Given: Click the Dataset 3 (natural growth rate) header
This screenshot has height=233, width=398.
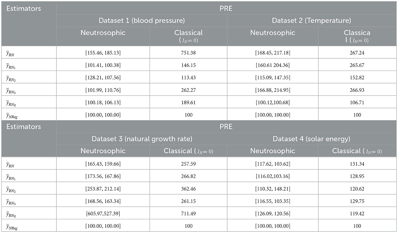Looking at the screenshot, I should tap(142, 139).
